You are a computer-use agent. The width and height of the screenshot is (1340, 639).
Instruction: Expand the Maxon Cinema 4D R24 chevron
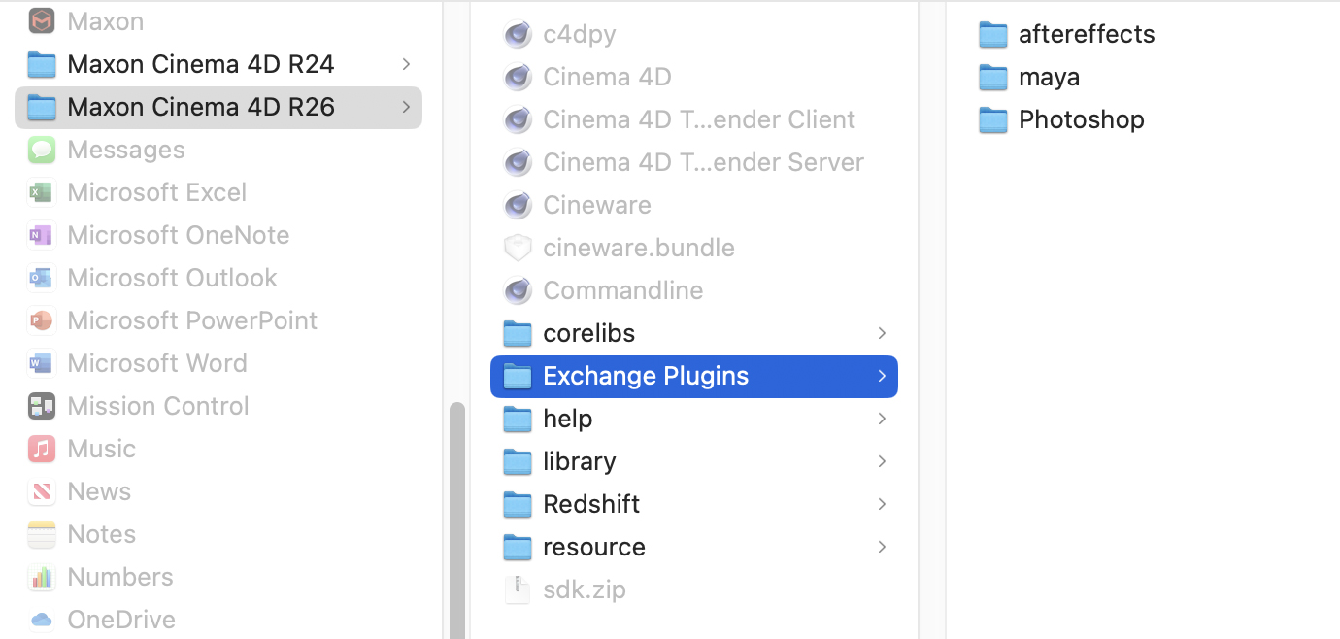click(406, 64)
